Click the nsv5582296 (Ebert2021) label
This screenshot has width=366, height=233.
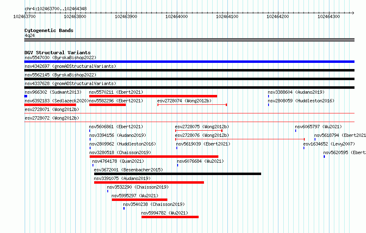(x=116, y=101)
